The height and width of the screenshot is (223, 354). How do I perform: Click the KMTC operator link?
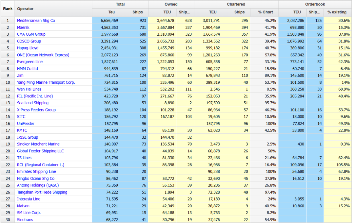pyautogui.click(x=22, y=130)
